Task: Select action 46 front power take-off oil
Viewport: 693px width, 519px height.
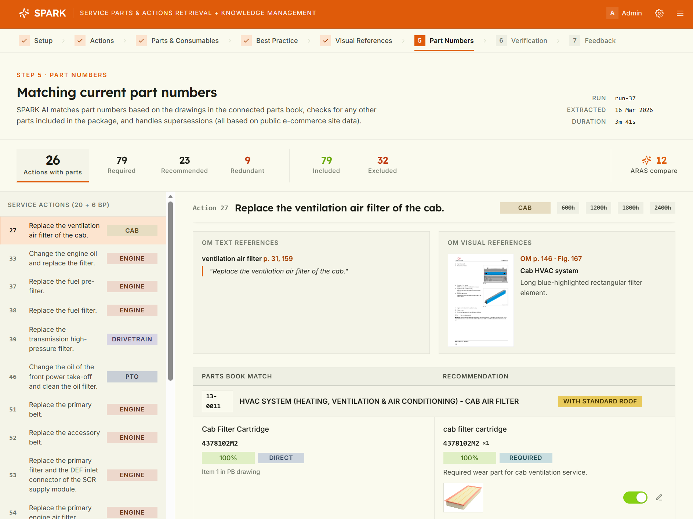Action: tap(83, 377)
